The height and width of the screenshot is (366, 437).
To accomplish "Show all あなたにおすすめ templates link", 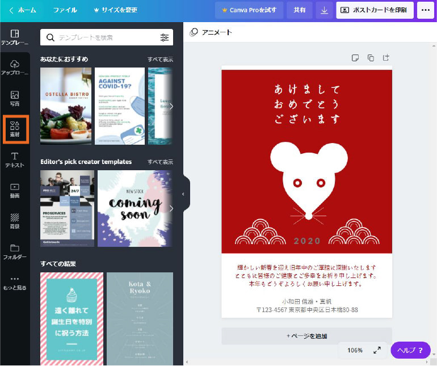I will (160, 60).
